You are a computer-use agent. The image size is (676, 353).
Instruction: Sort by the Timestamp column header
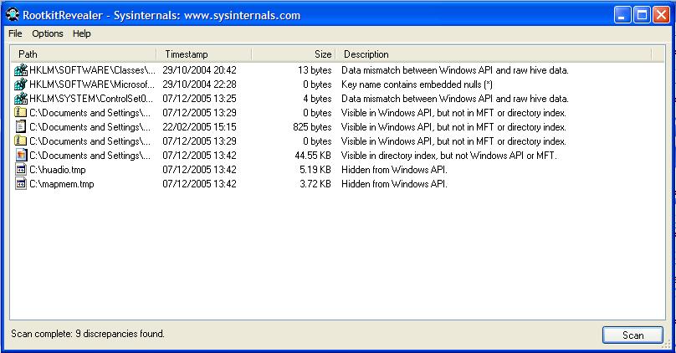(x=203, y=54)
